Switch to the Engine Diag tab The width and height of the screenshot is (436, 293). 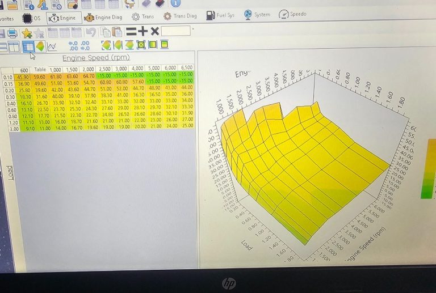[x=103, y=18]
